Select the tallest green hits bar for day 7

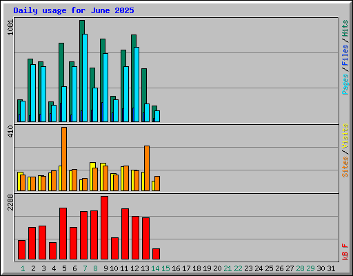(81, 71)
